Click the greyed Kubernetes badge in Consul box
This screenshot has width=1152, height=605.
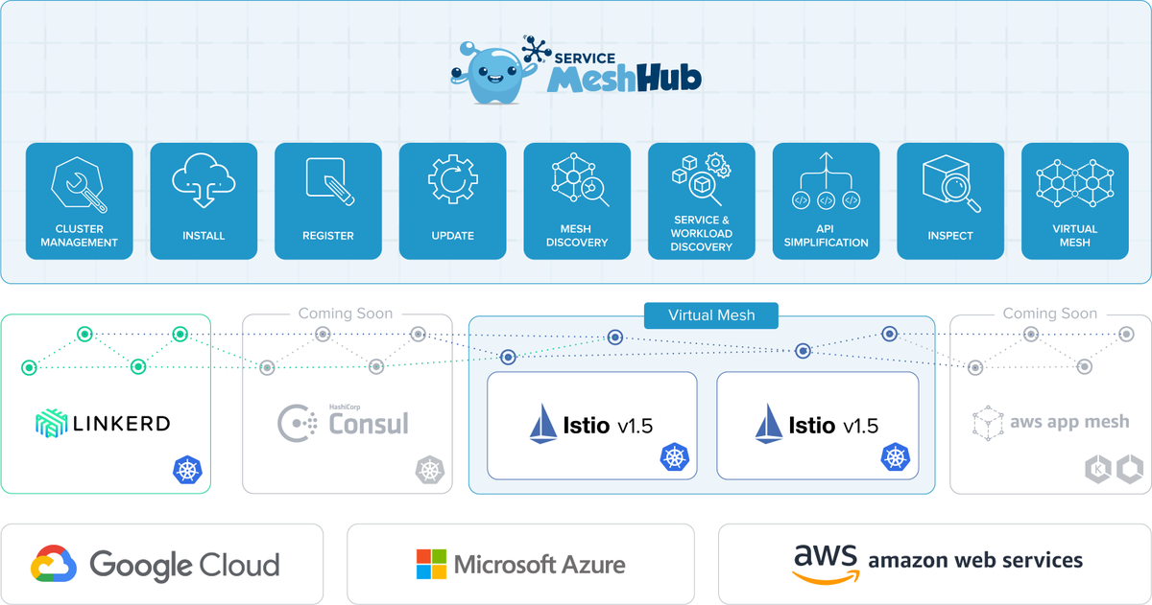(428, 470)
